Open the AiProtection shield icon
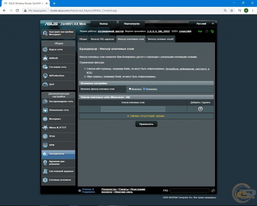This screenshot has height=206, width=257. click(x=45, y=76)
